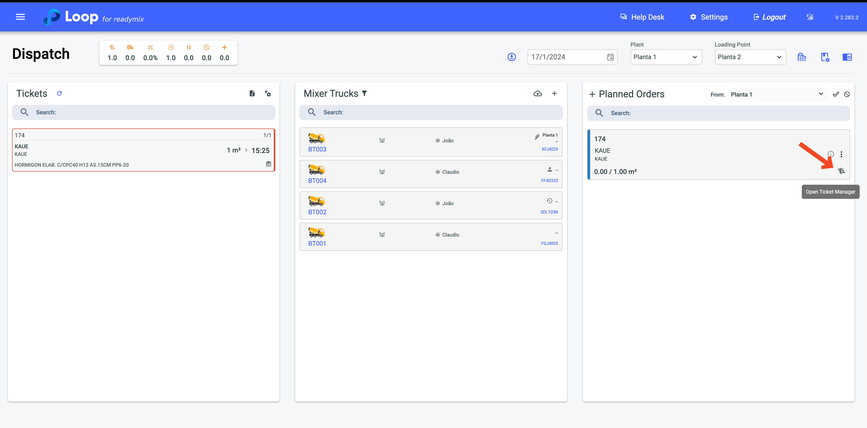Show info for planned order 174
867x428 pixels.
[830, 154]
